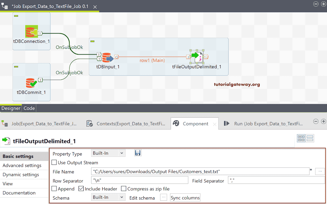Collapse the tDBCommit_1 subjob box
This screenshot has height=204, width=327.
coord(16,67)
